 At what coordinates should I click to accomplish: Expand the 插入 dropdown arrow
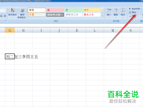109,17
